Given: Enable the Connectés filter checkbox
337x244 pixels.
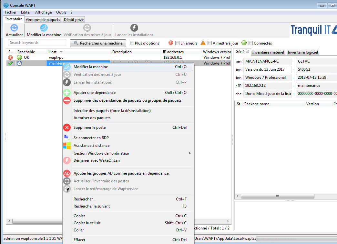Looking at the screenshot, I should (250, 43).
